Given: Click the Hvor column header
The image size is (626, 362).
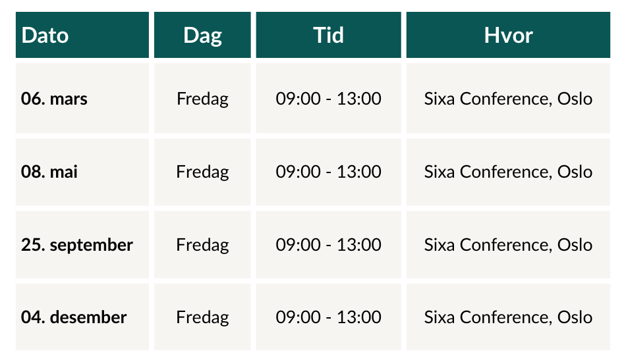Looking at the screenshot, I should [508, 35].
